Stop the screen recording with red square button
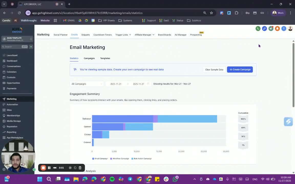Viewport: 295px width, 184px height. [43, 168]
